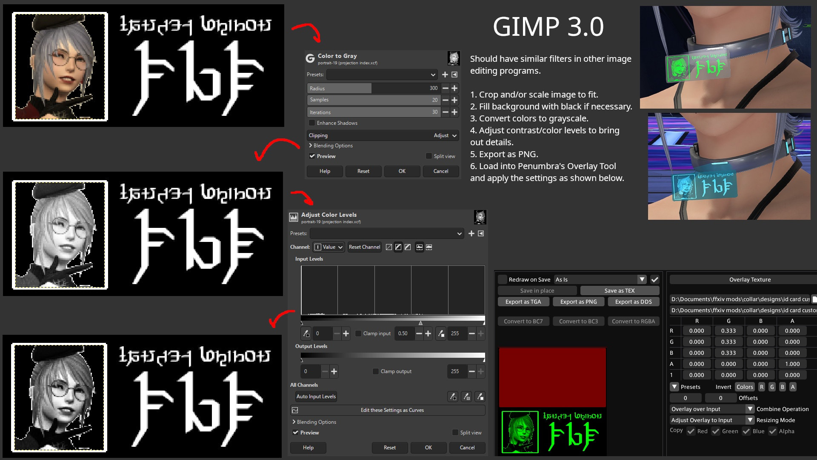This screenshot has width=817, height=460.
Task: Open the Clipping Adjust dropdown
Action: pyautogui.click(x=383, y=135)
